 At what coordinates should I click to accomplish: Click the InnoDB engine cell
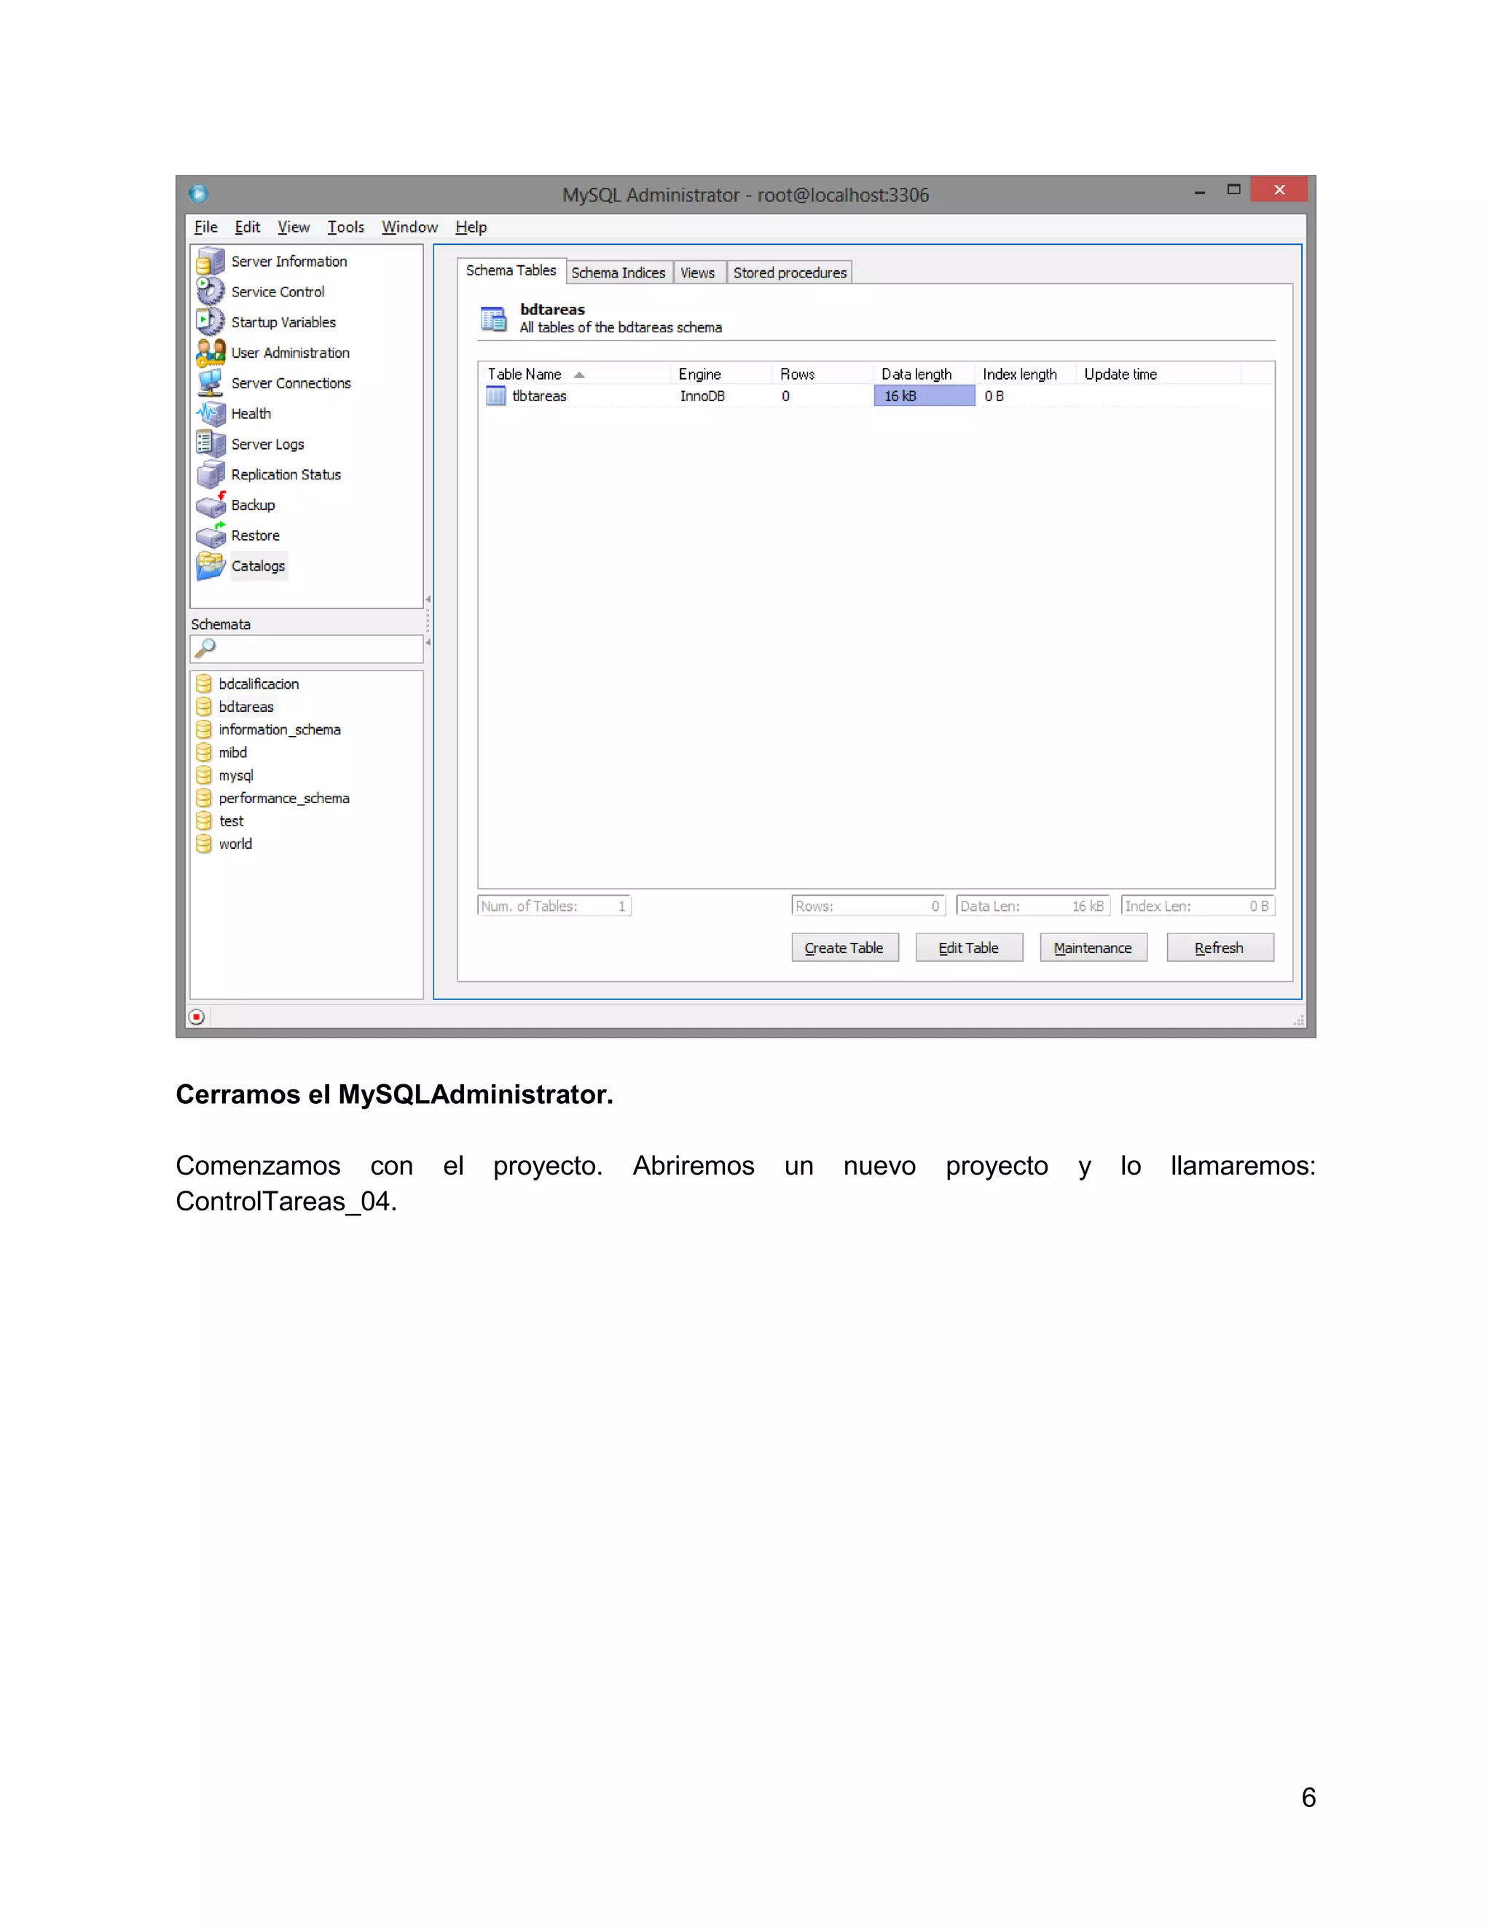coord(703,396)
